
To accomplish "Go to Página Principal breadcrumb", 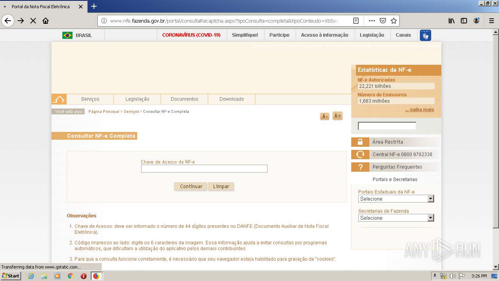I will click(104, 112).
